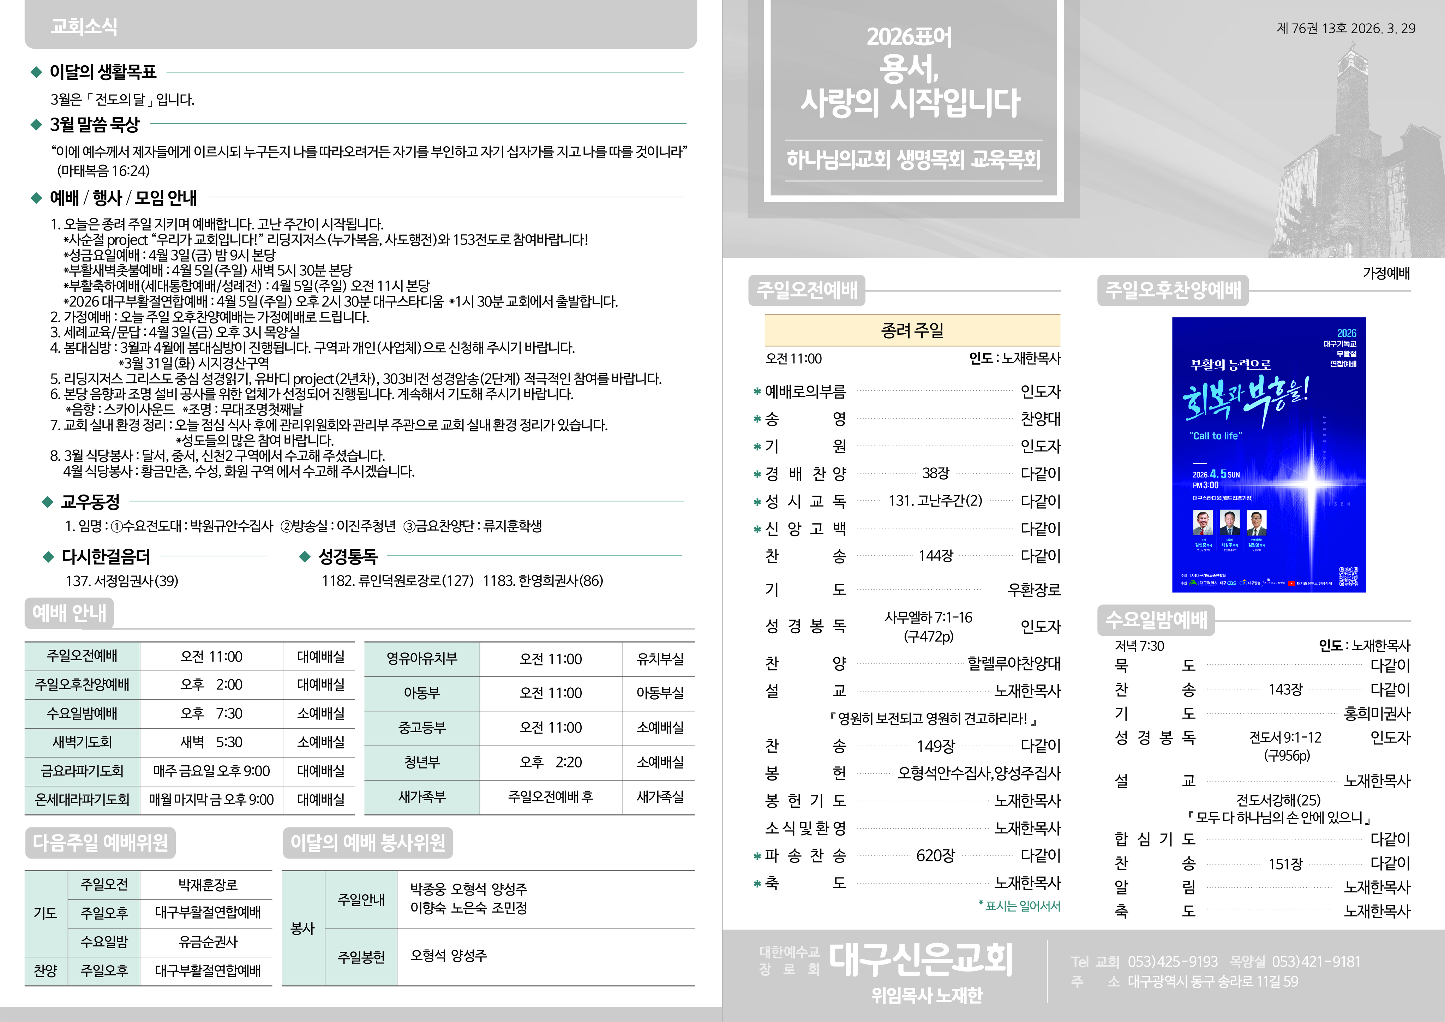1445x1022 pixels.
Task: Click the diamond bullet next to 성경통독
Action: (305, 556)
